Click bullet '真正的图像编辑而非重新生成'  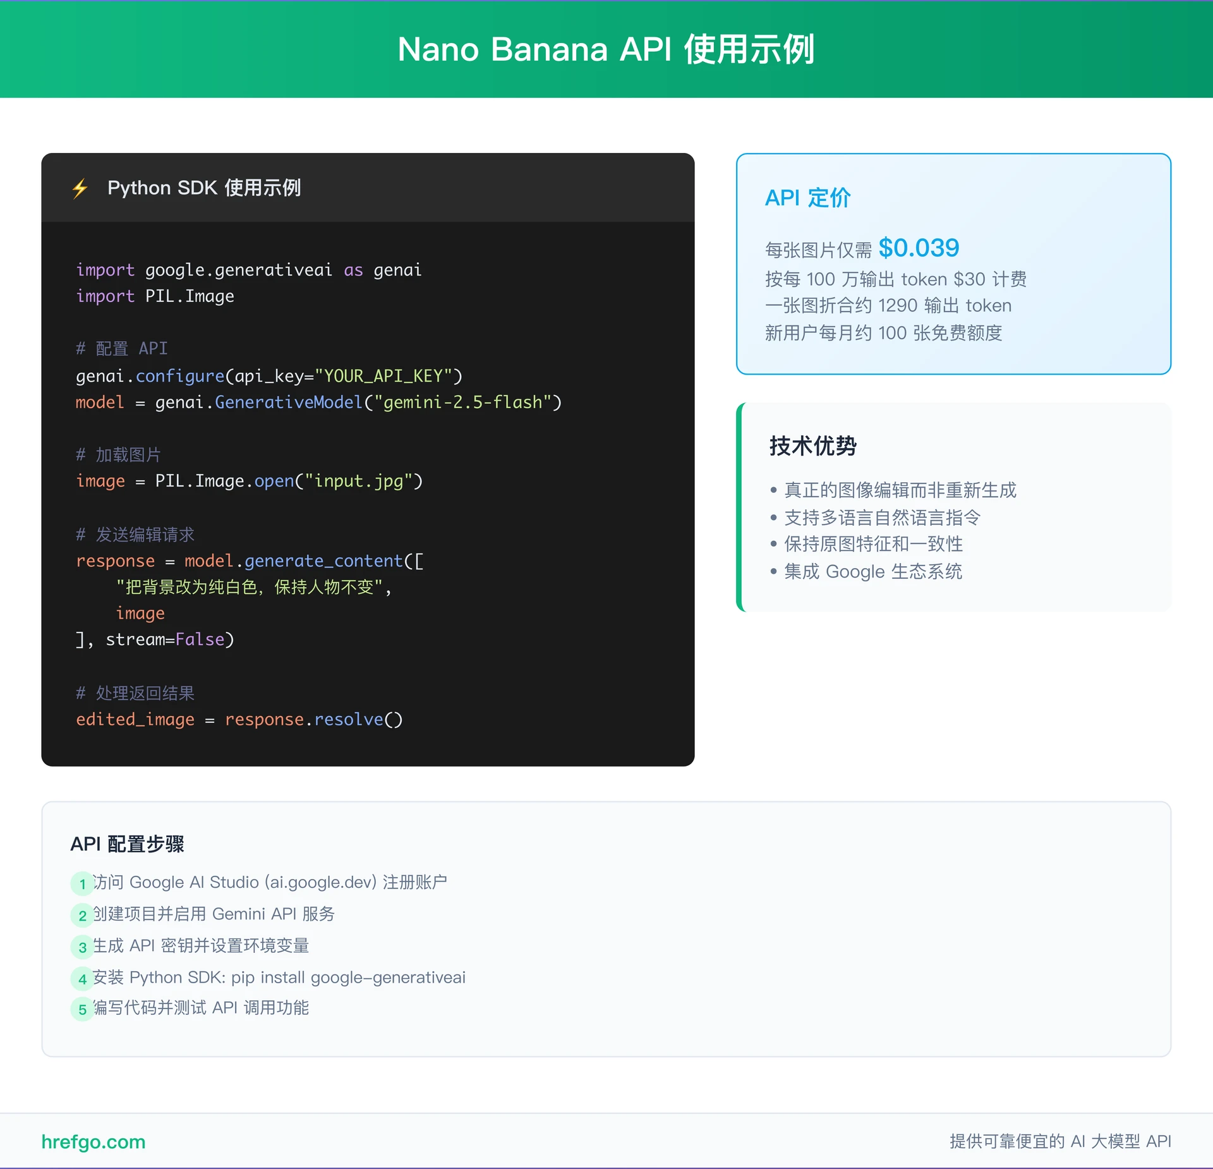coord(900,490)
